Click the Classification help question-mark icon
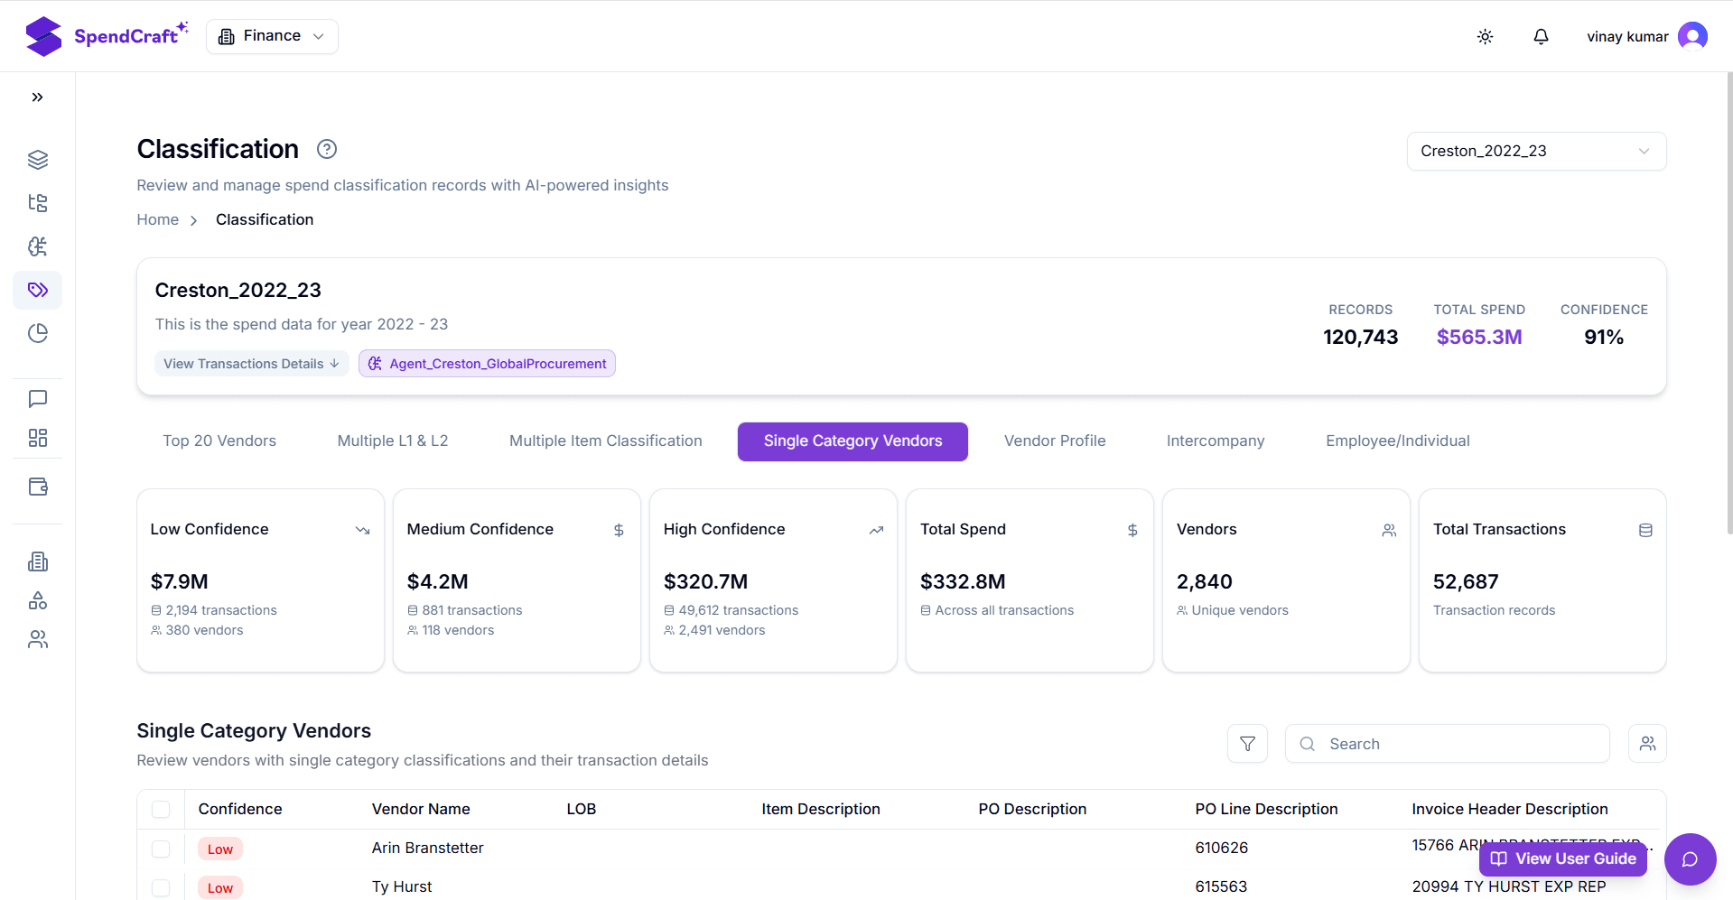The image size is (1733, 900). [x=327, y=149]
